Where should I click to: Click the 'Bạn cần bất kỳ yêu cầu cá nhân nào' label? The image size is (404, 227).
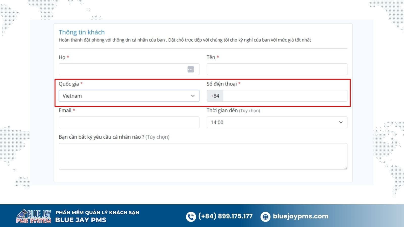click(102, 137)
